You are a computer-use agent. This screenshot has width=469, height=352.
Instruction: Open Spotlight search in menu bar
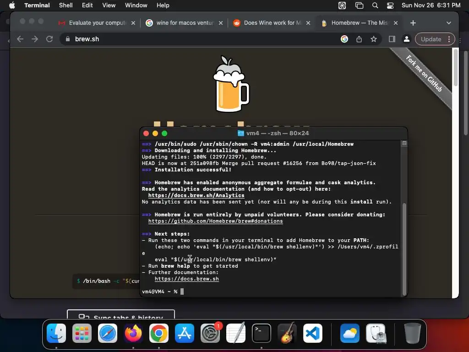(x=375, y=5)
